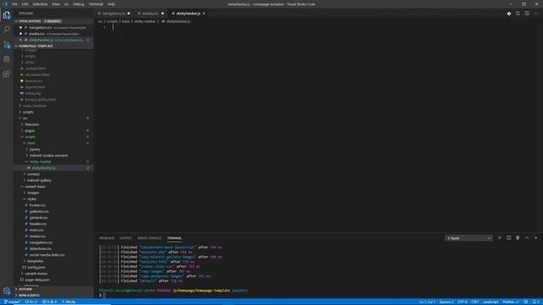543x305 pixels.
Task: Open the Explorer view in activity bar
Action: pos(7,15)
